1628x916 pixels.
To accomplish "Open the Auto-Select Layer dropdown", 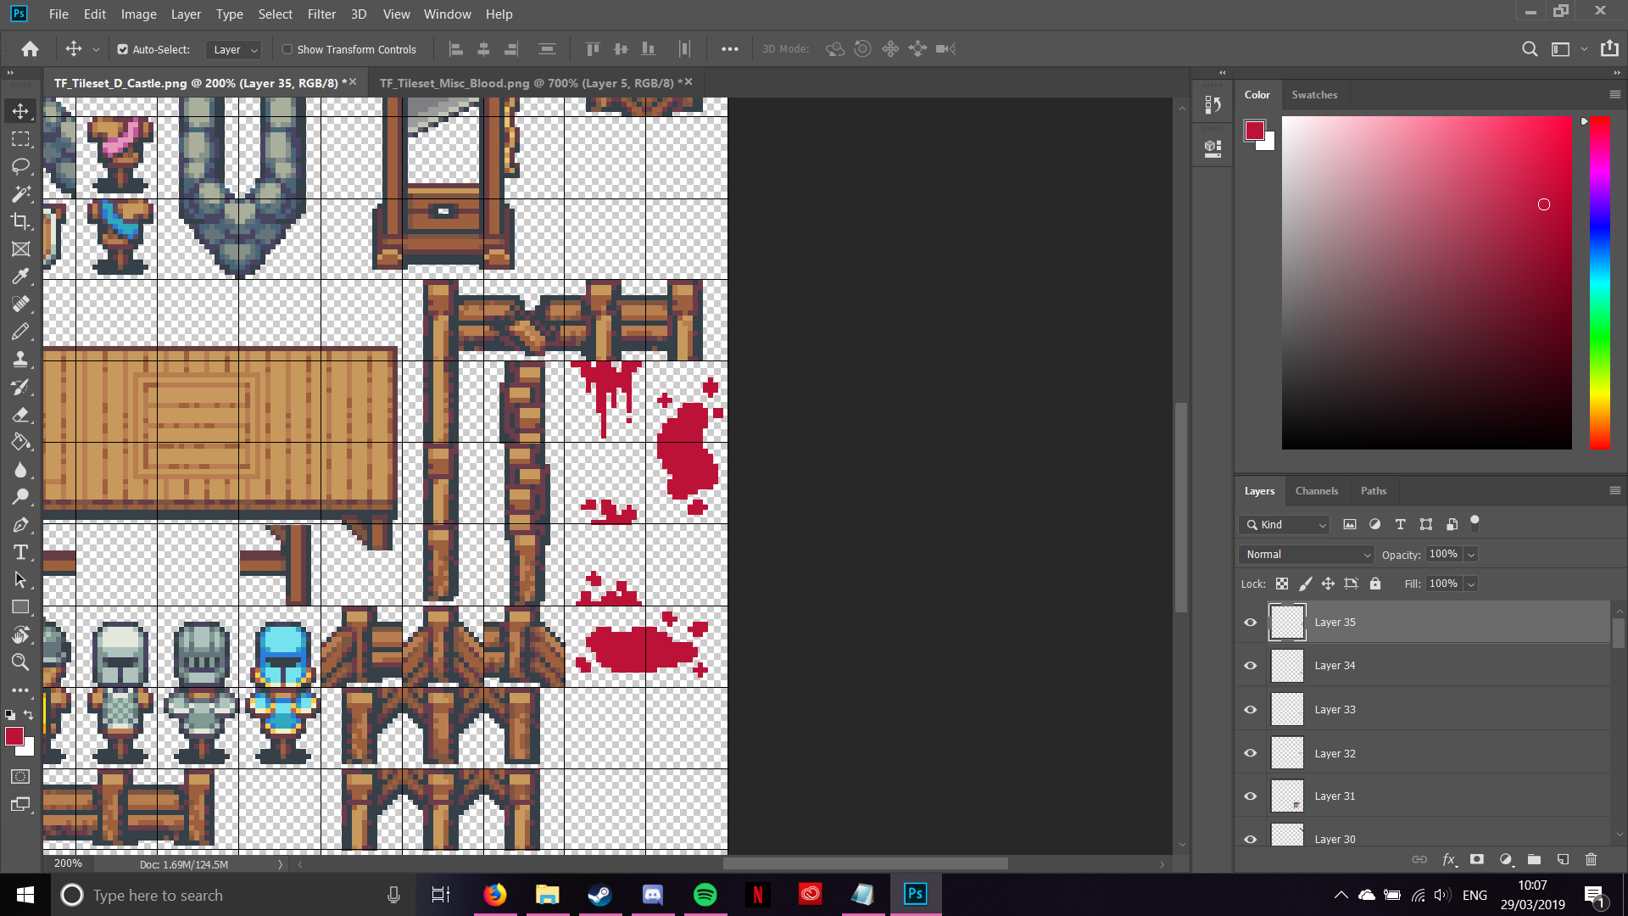I will [x=234, y=50].
